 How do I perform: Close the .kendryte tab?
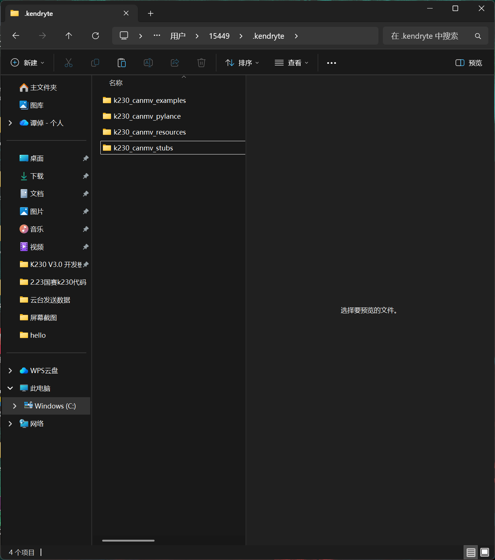126,13
